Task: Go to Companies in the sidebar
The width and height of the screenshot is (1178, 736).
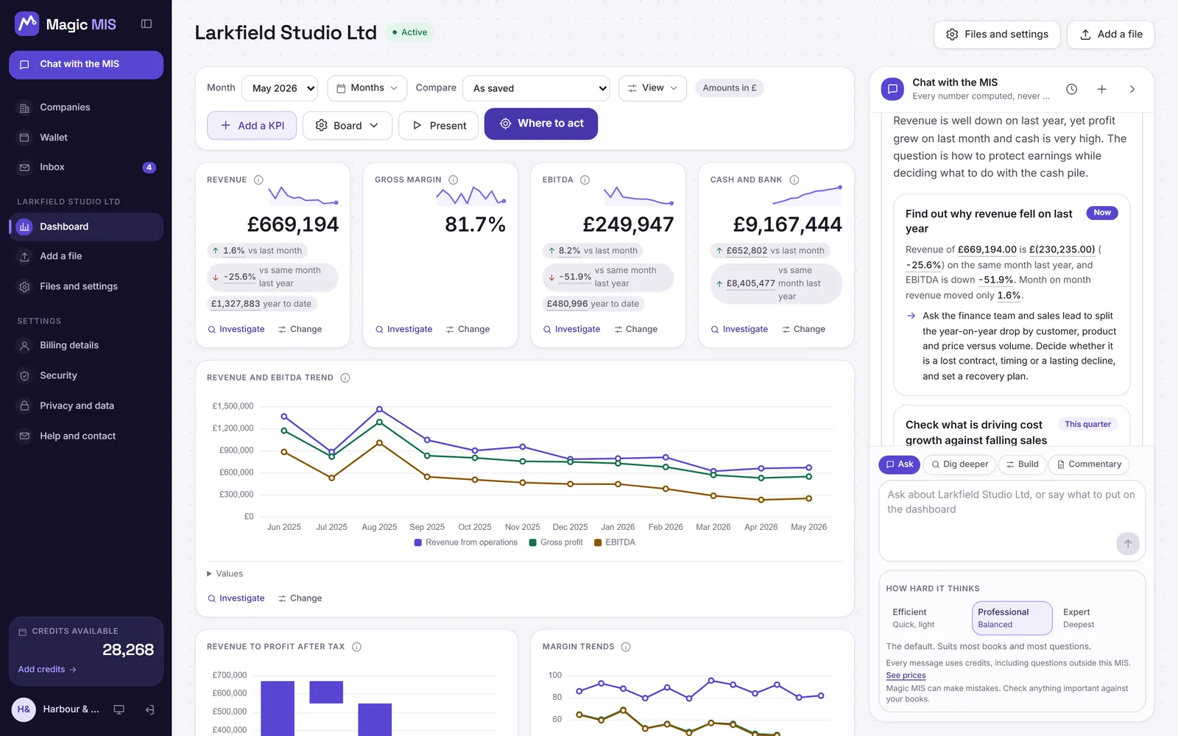Action: (86, 107)
